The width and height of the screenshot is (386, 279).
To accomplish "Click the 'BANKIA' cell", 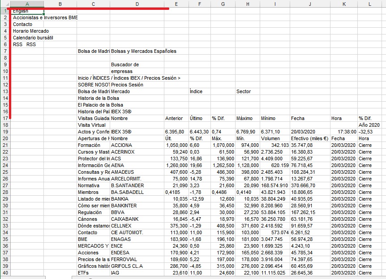I will 137,199.
